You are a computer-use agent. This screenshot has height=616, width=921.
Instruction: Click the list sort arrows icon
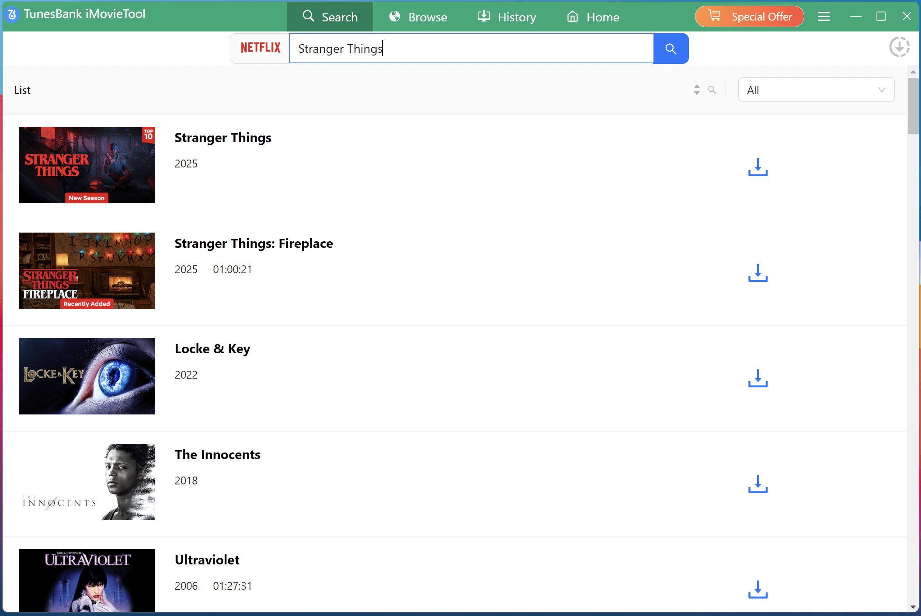[697, 90]
